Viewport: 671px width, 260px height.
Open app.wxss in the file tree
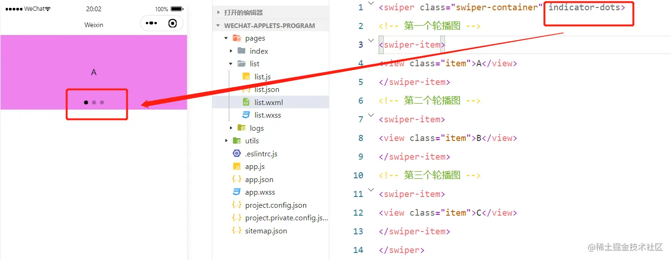[260, 192]
